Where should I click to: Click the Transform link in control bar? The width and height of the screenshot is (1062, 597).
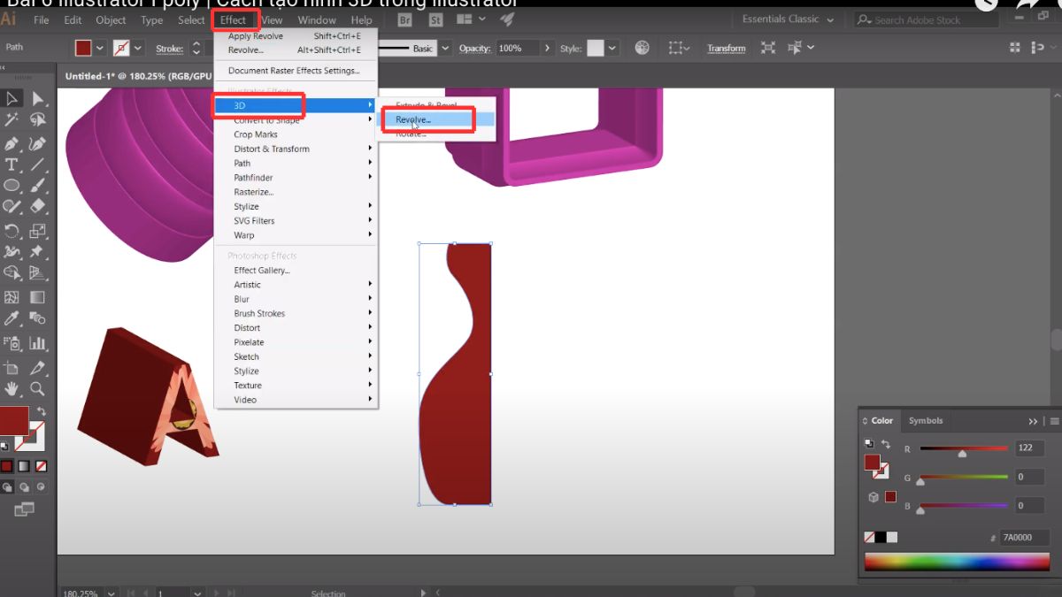(726, 48)
